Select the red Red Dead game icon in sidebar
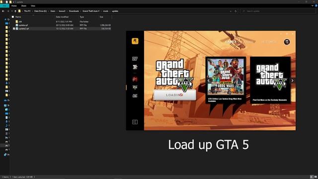 (x=135, y=79)
